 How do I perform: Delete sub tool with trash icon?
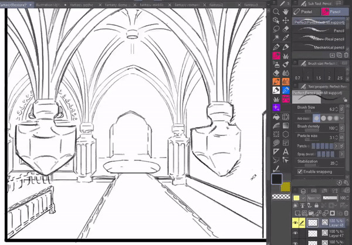[x=346, y=54]
